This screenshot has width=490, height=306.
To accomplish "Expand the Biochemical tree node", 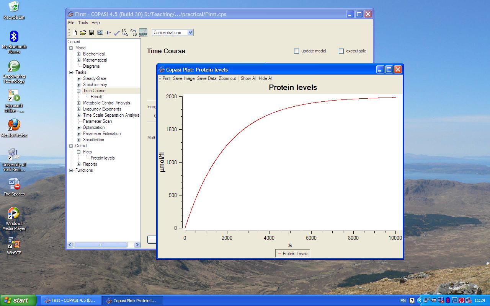I will (79, 54).
